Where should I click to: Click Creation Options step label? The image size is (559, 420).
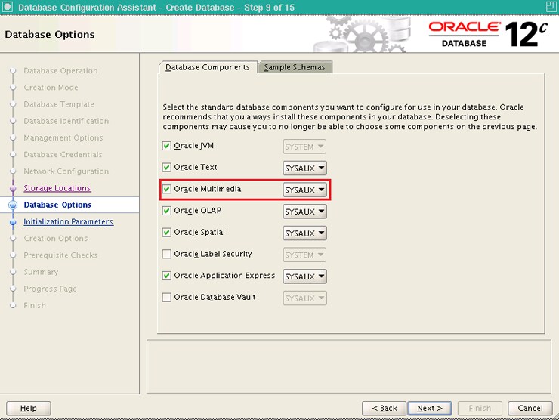tap(56, 239)
